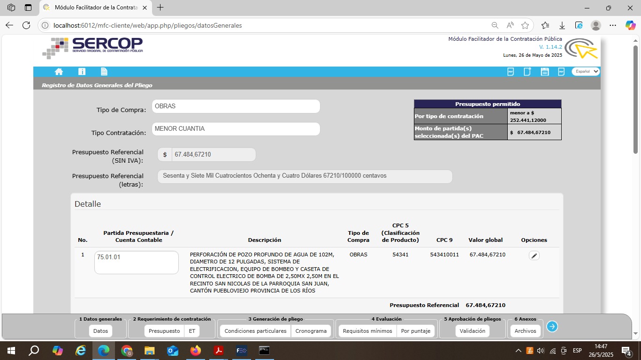Click the new document icon in blue toolbar
This screenshot has width=641, height=360.
pyautogui.click(x=527, y=72)
